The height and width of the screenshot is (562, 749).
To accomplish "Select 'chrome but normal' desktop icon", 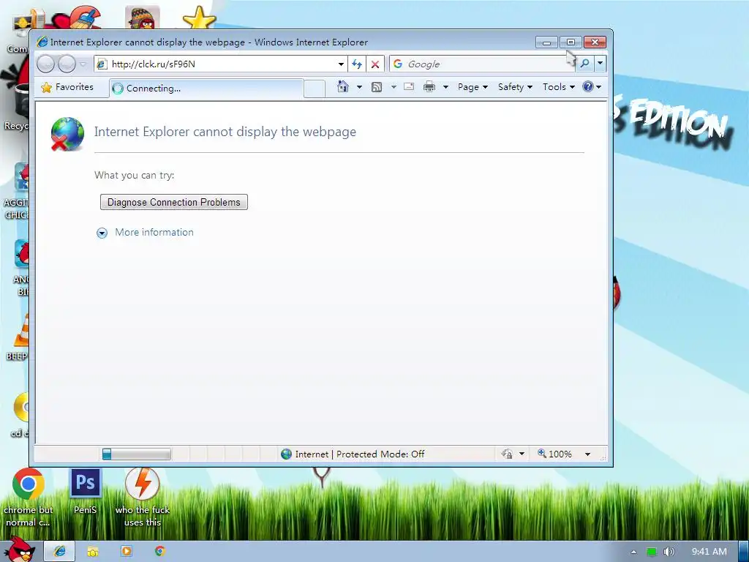I will pyautogui.click(x=29, y=498).
